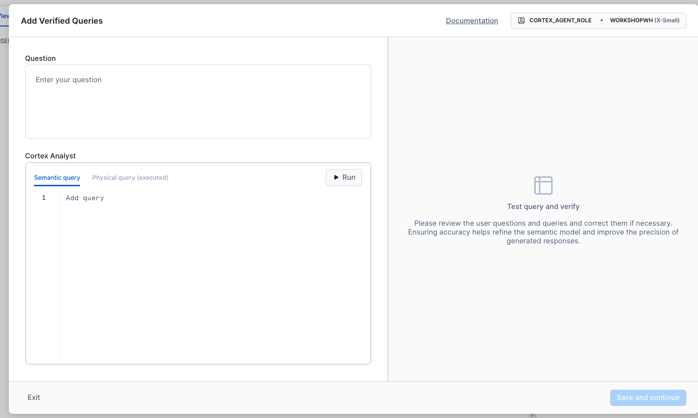Click the Question field label
698x418 pixels.
pyautogui.click(x=40, y=59)
